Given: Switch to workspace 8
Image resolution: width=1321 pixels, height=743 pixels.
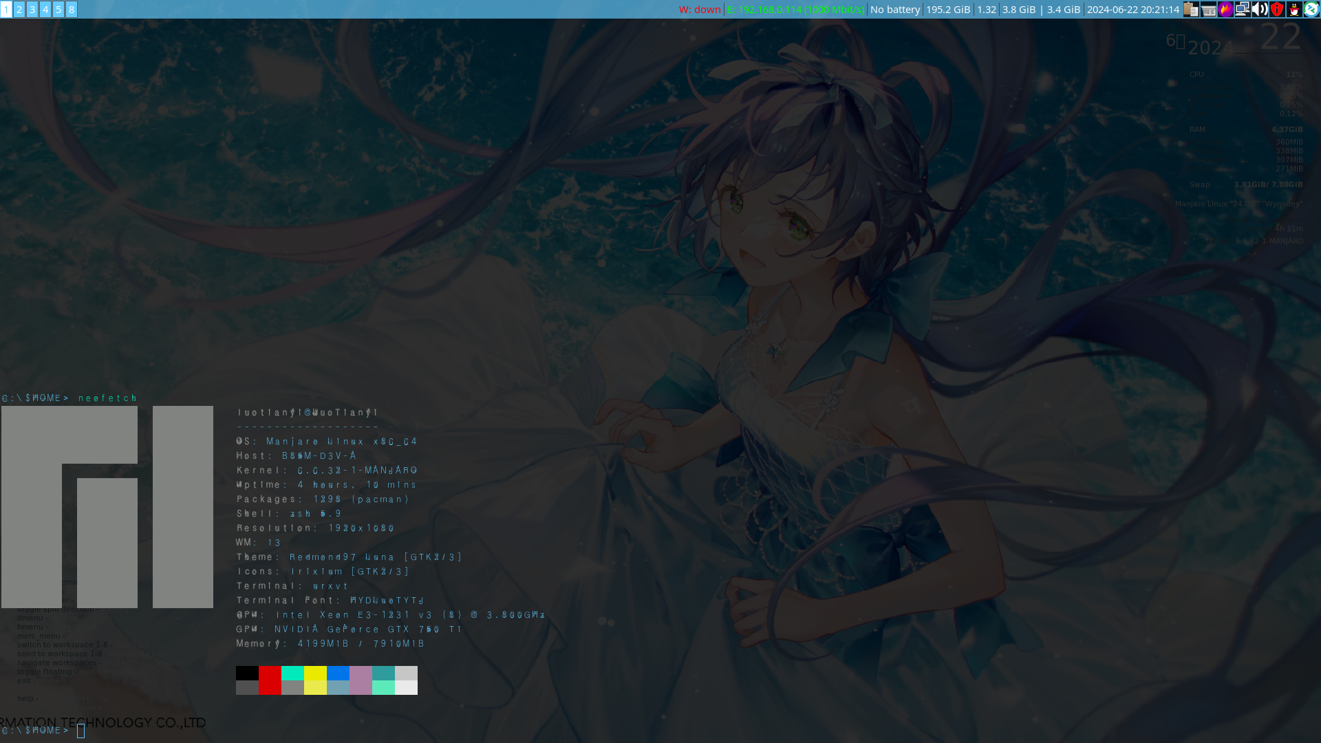Looking at the screenshot, I should tap(72, 9).
